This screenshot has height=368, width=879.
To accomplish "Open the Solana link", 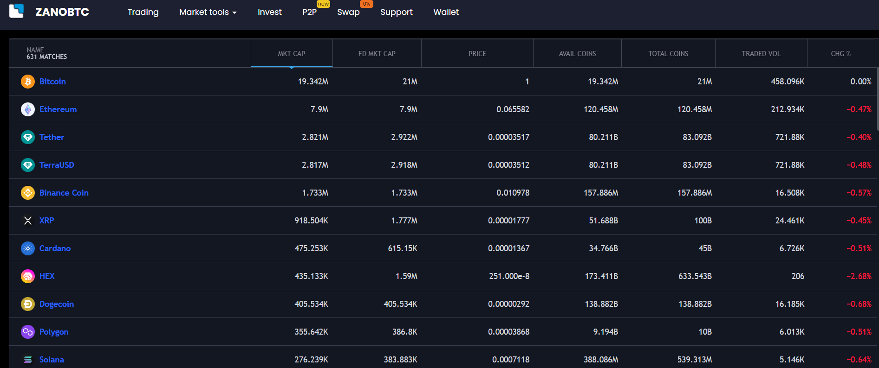I will click(52, 360).
